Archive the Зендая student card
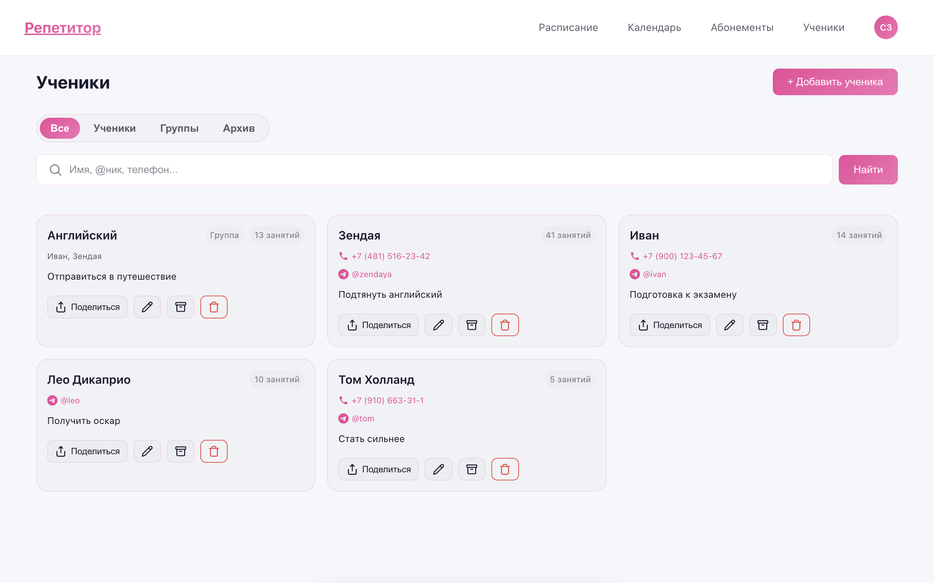This screenshot has height=583, width=934. [x=471, y=325]
